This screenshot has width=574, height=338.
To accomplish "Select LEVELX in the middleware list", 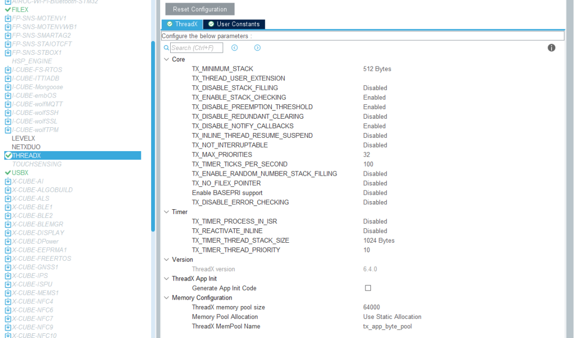I will 23,138.
